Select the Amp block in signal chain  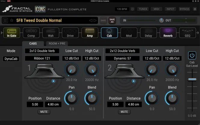coord(90,33)
